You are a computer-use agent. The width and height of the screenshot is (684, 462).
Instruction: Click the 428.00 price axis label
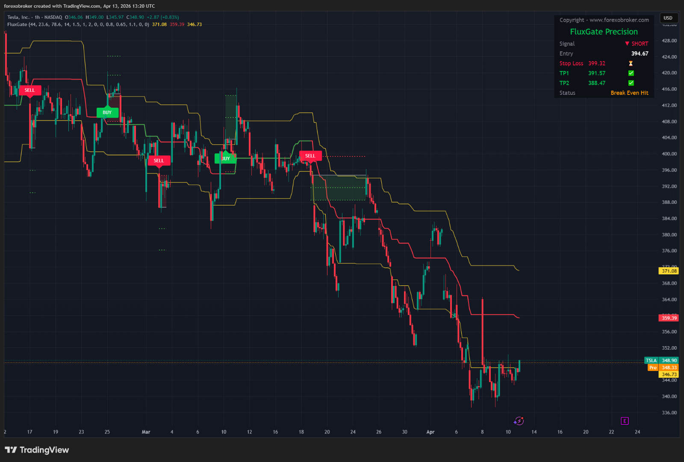(669, 41)
